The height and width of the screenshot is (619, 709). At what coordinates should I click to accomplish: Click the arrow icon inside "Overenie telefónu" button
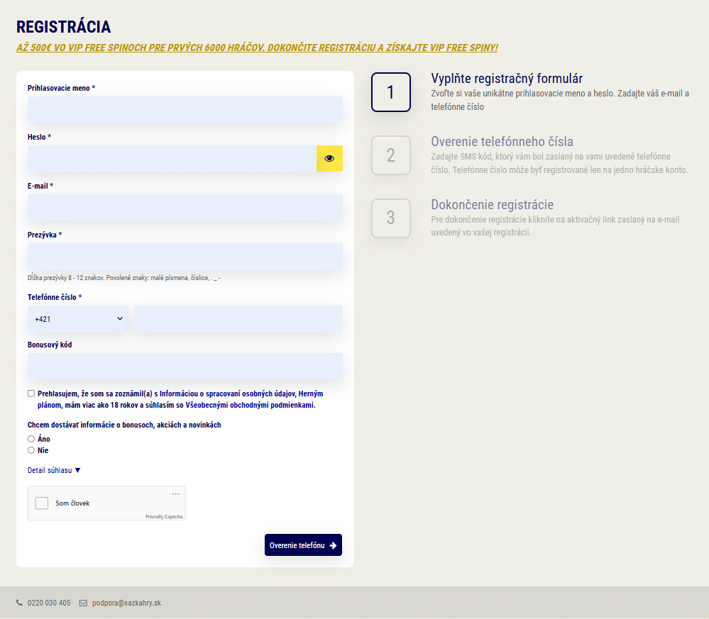point(332,545)
